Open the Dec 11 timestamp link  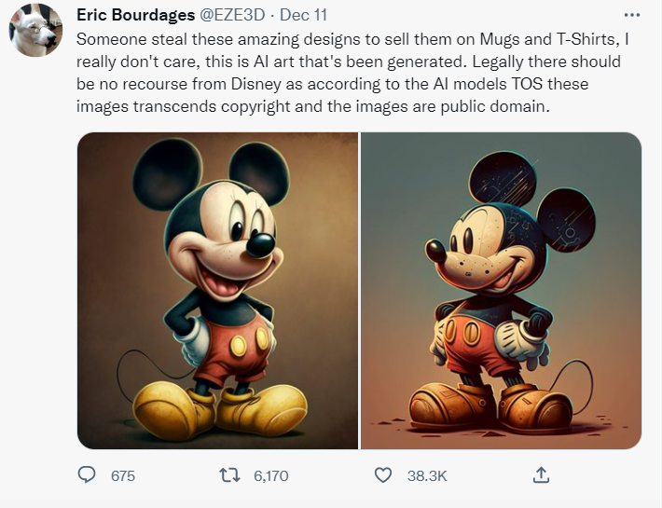[302, 16]
